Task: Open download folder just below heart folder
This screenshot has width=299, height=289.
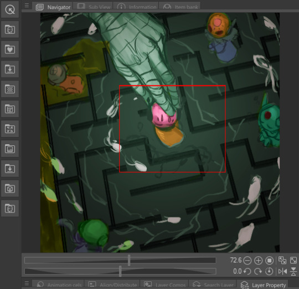Action: click(x=10, y=69)
